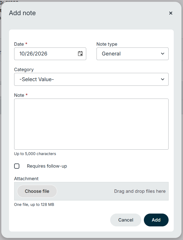Open the Note type dropdown
Screen dimensions: 183x240
pyautogui.click(x=133, y=54)
